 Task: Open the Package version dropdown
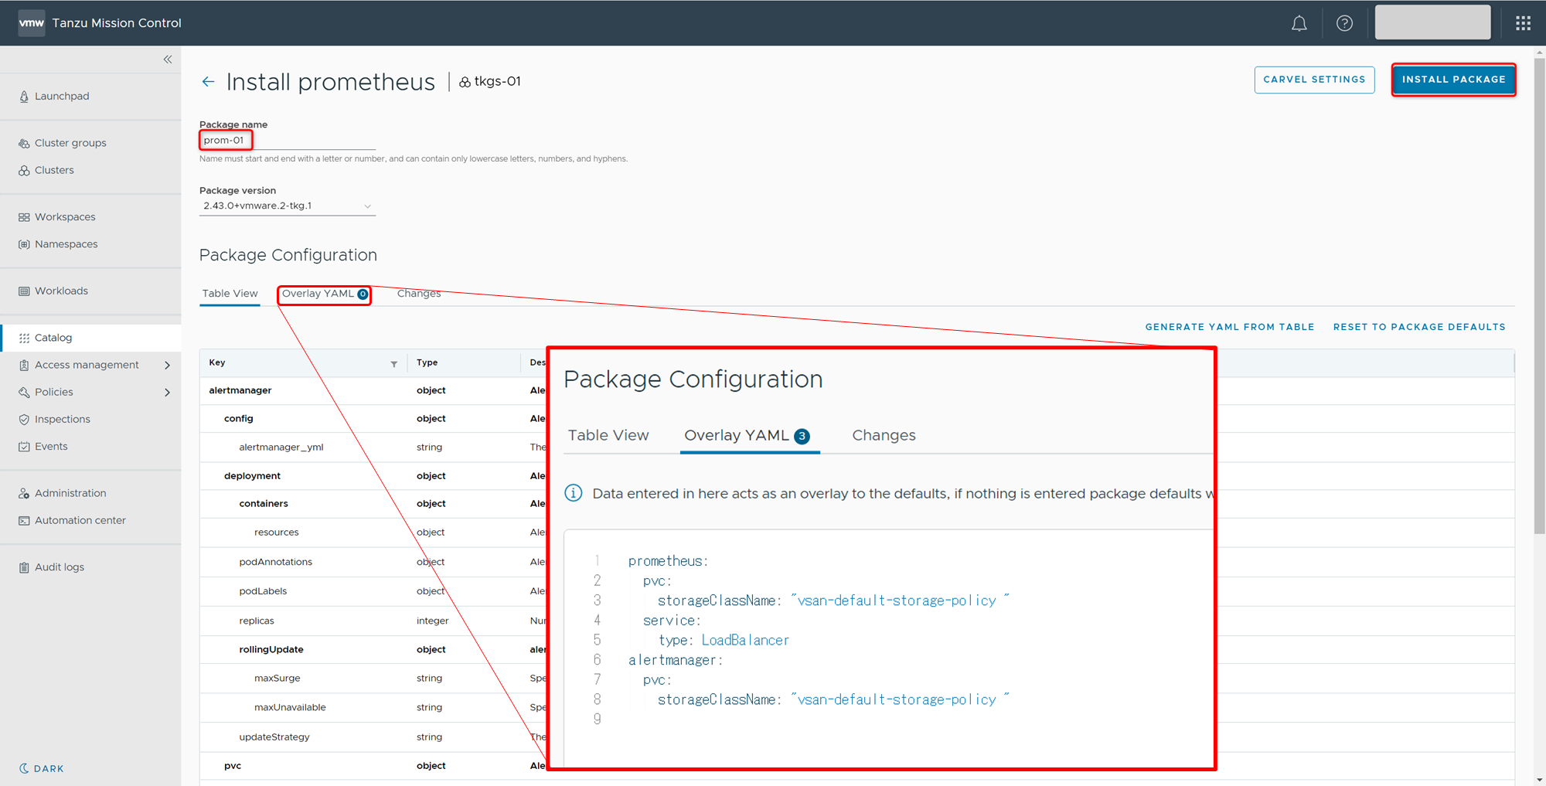pyautogui.click(x=287, y=206)
